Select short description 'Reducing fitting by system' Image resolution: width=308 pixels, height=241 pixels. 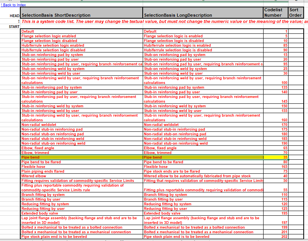point(81,204)
